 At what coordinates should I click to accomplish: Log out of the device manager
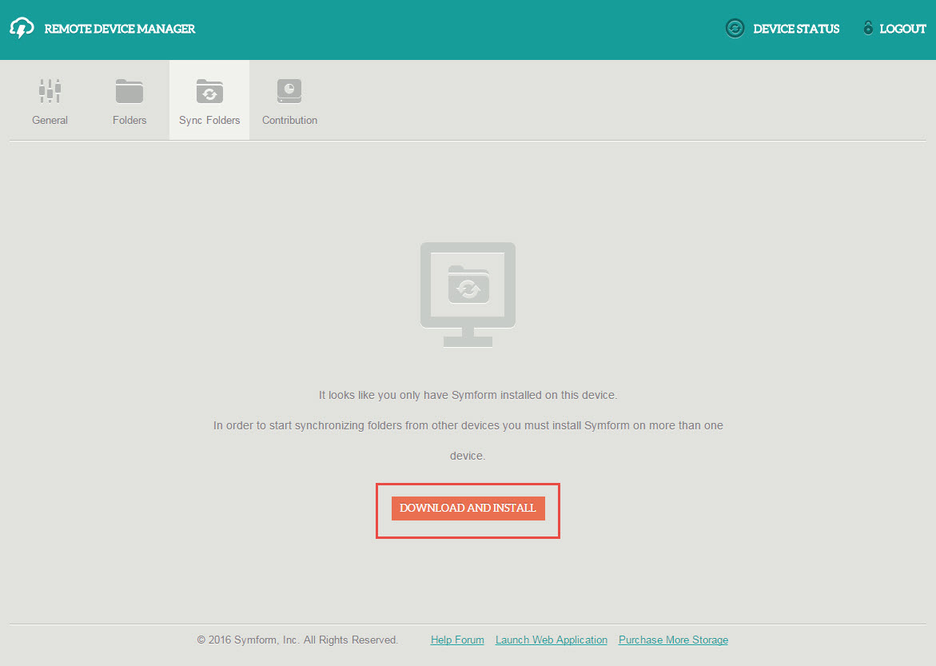[902, 29]
